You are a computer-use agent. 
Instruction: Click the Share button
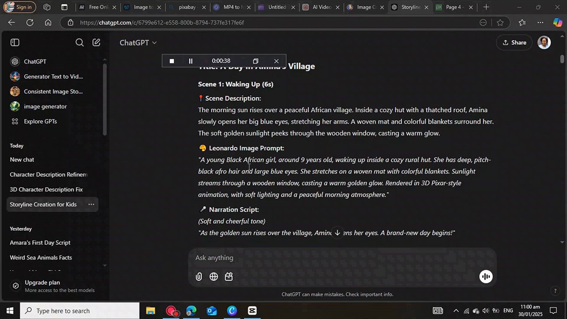514,43
